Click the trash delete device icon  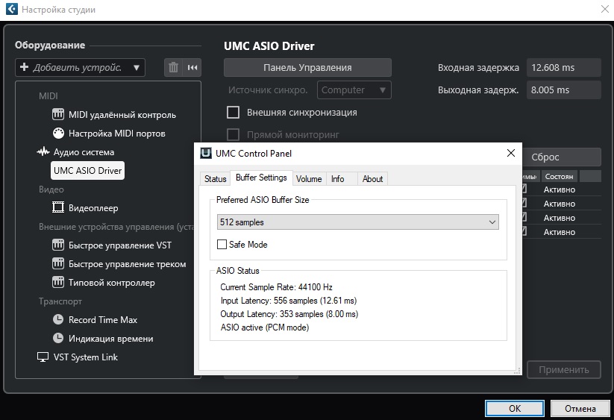tap(174, 68)
